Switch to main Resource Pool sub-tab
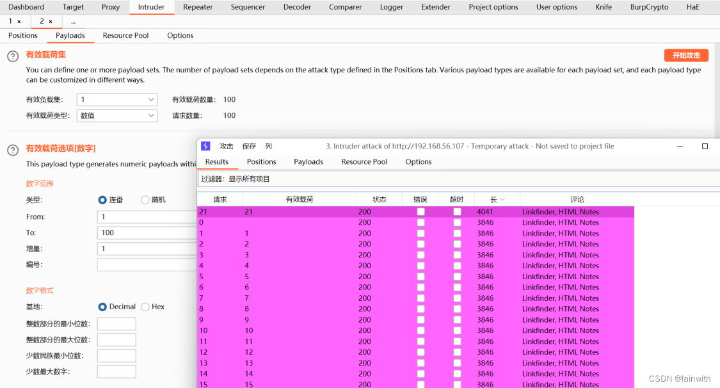 coord(126,35)
